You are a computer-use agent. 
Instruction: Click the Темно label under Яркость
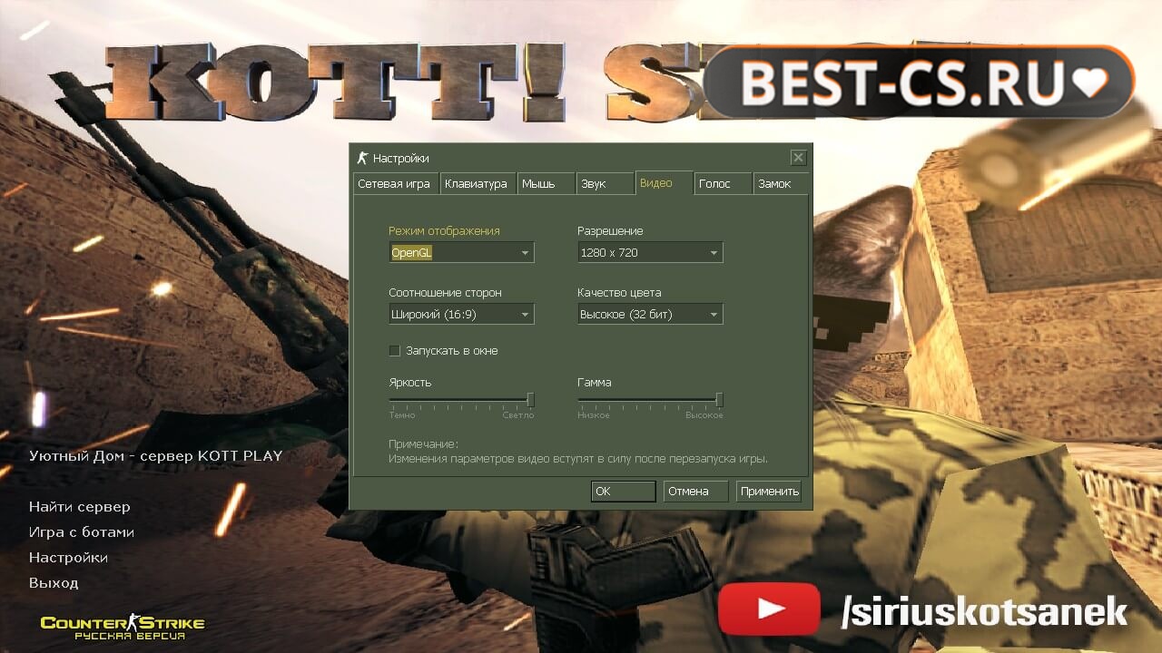click(402, 415)
